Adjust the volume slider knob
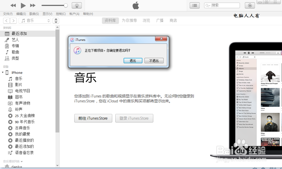 coord(66,6)
